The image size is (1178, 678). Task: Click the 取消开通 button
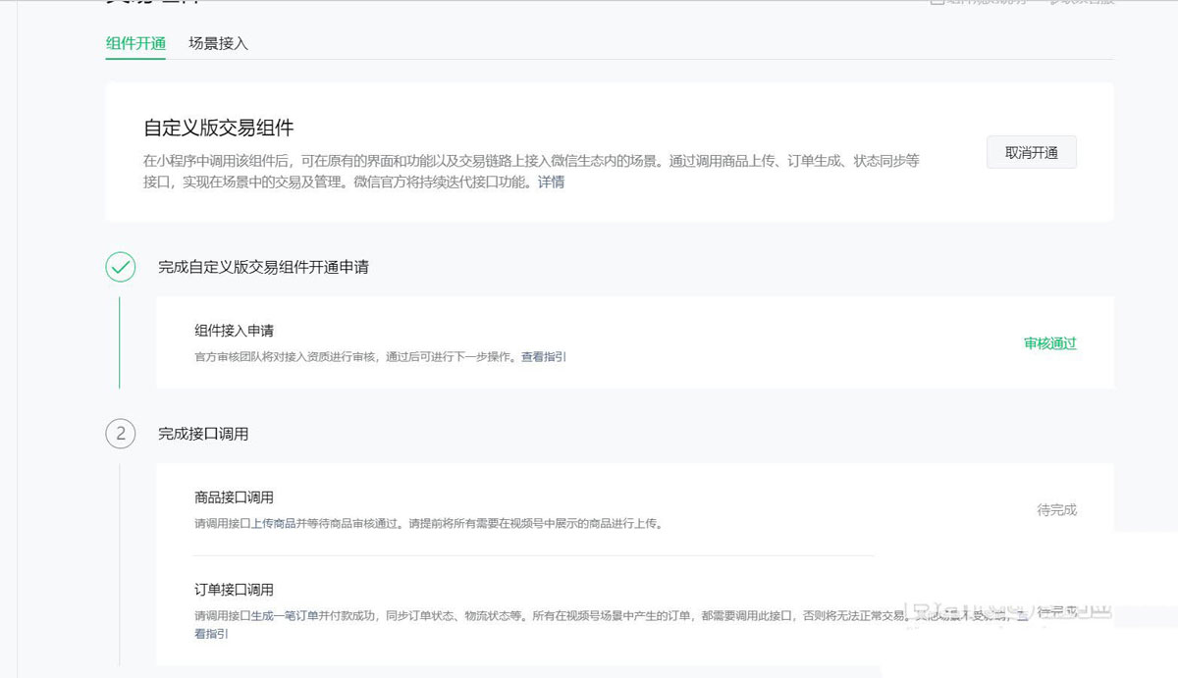1031,152
